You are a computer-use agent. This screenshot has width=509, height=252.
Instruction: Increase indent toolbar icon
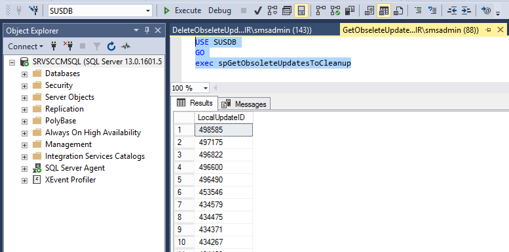(466, 10)
